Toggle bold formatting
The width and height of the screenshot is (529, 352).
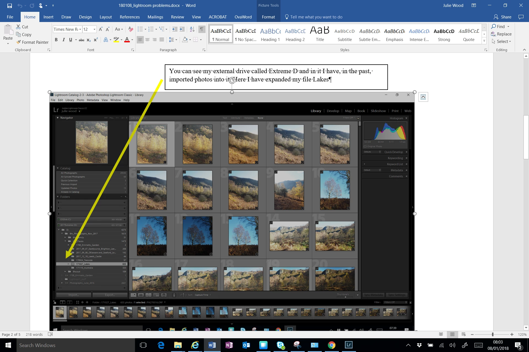click(56, 40)
